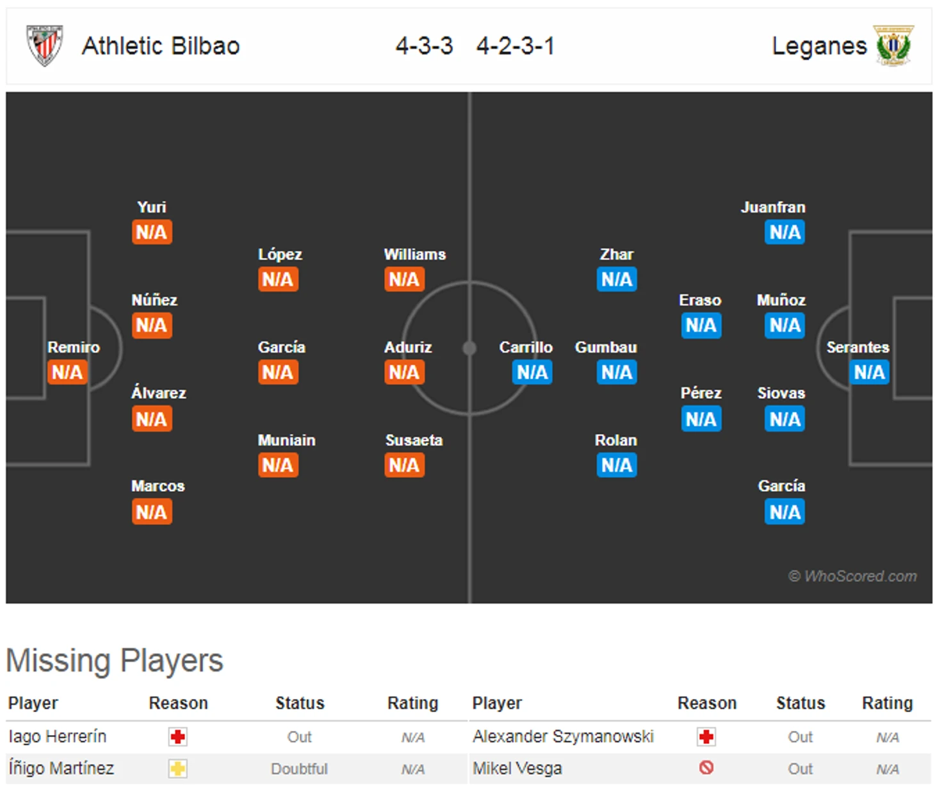
Task: Click the left Reason column header
Action: (178, 703)
